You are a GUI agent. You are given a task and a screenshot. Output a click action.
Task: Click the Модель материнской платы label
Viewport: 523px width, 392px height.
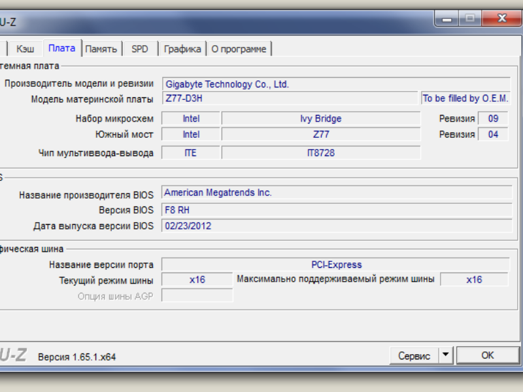pyautogui.click(x=92, y=99)
